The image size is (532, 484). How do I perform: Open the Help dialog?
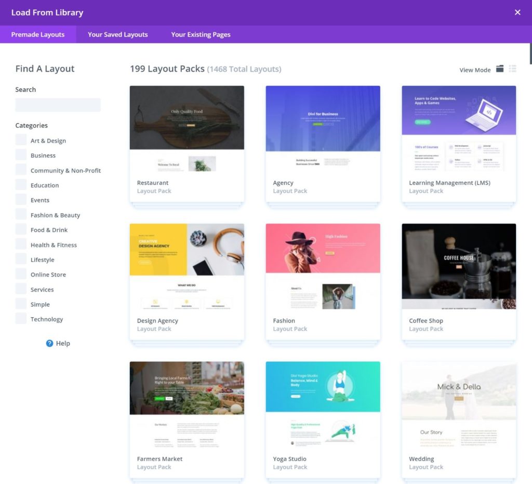(x=58, y=343)
